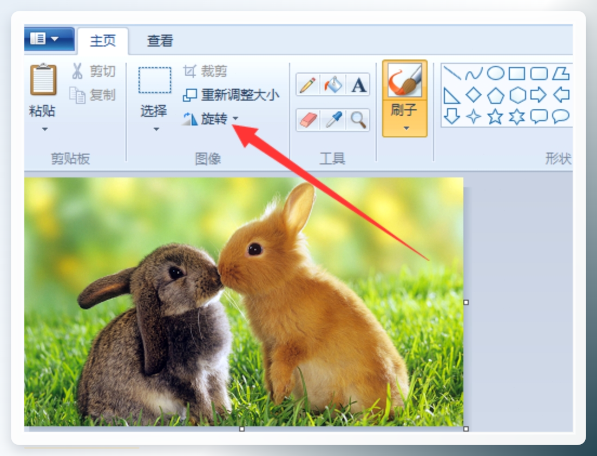Click the 裁剪 crop button
Screen dimensions: 597x456
click(205, 71)
